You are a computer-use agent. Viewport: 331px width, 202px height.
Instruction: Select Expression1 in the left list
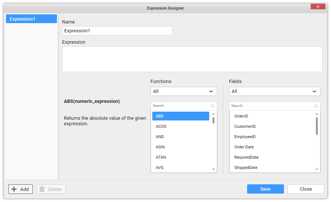coord(31,19)
